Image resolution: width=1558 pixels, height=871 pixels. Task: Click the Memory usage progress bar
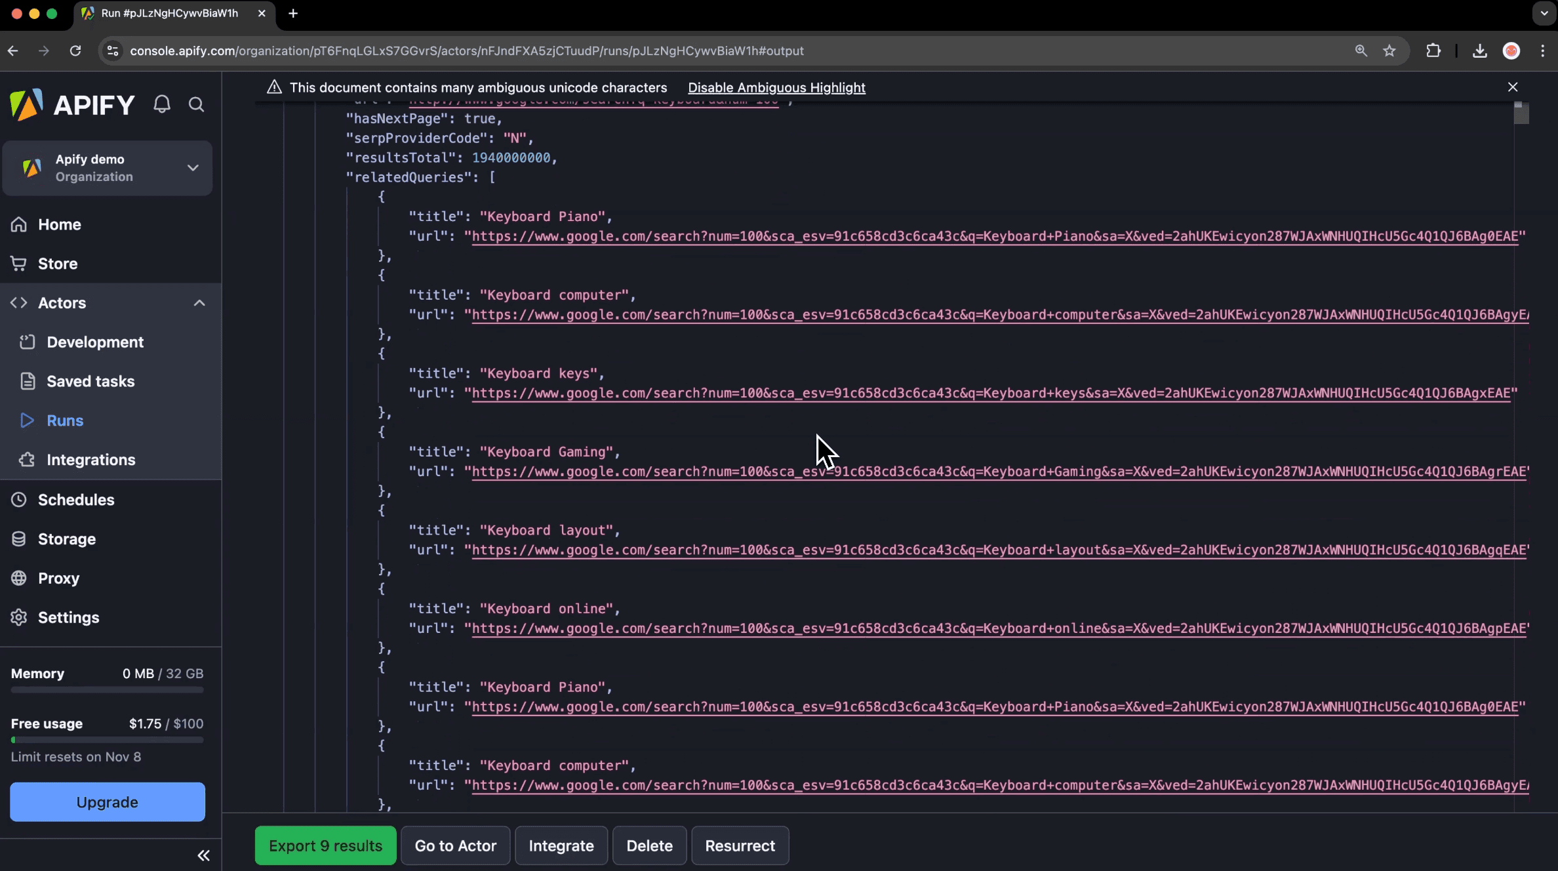(x=108, y=690)
